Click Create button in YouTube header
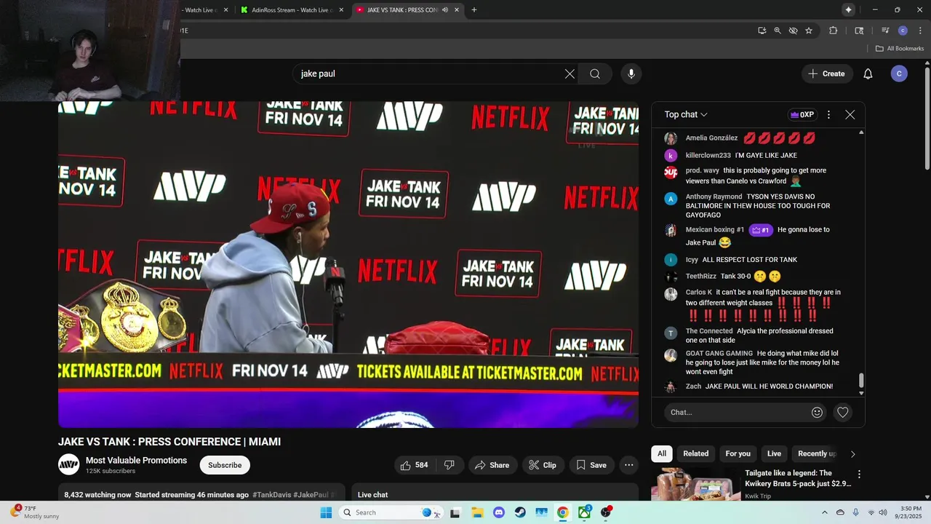Viewport: 931px width, 524px height. point(827,74)
